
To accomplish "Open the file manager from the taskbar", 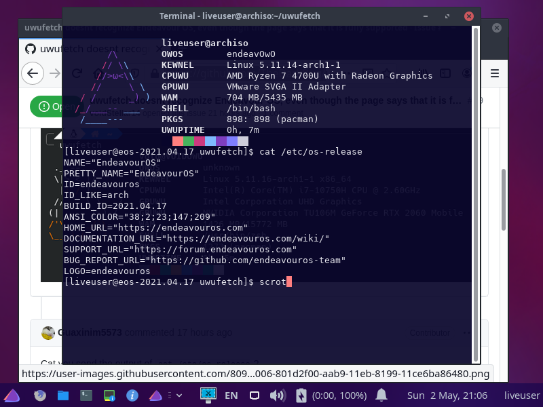I will [x=62, y=395].
